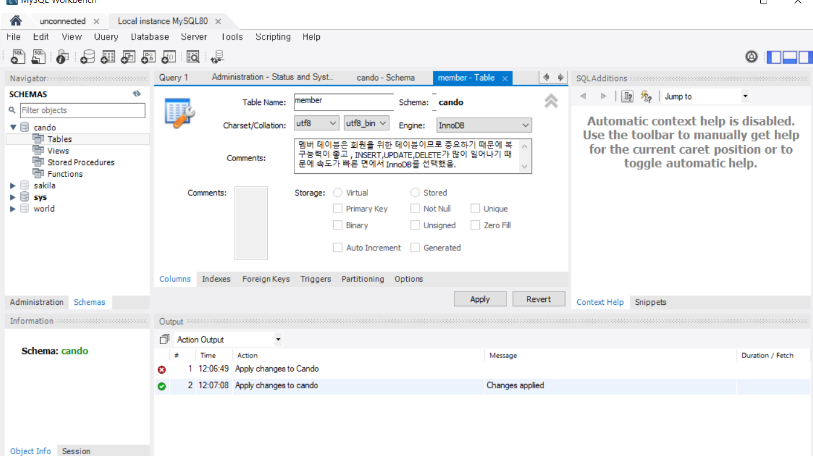Image resolution: width=813 pixels, height=456 pixels.
Task: Open the Query 1 editor tab
Action: coord(174,78)
